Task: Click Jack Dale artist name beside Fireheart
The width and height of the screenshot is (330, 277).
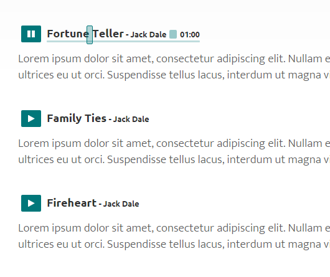Action: pos(121,204)
